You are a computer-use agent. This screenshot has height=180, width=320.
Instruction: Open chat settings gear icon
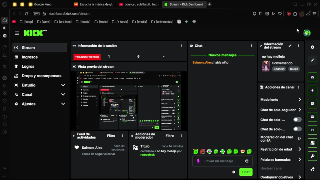coord(234,172)
